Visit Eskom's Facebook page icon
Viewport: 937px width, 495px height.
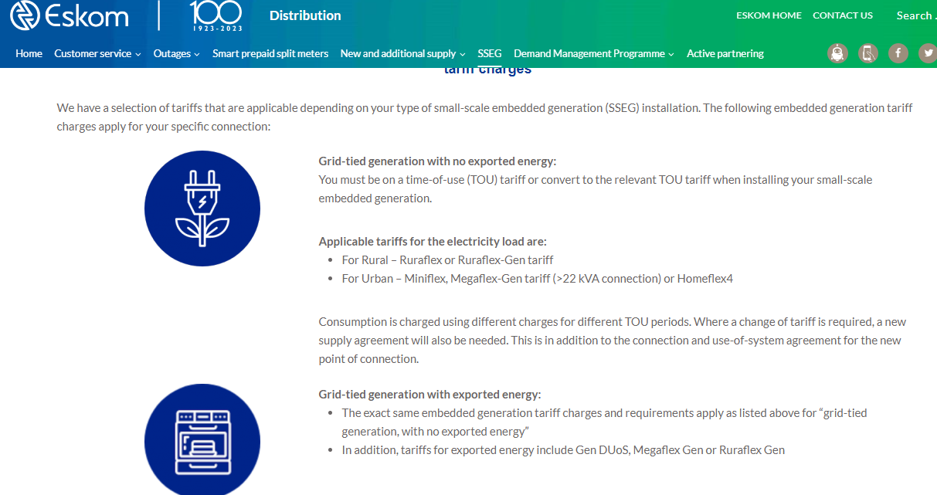[x=898, y=53]
